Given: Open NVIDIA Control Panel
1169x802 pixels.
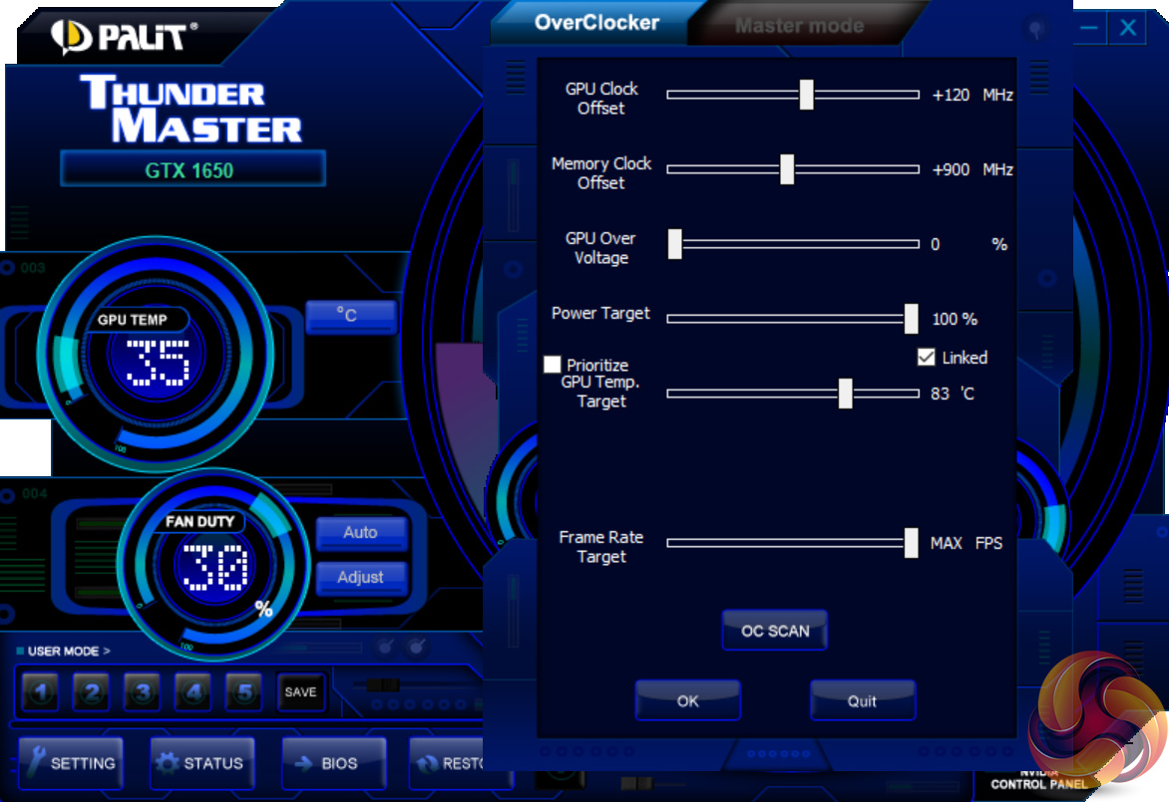Looking at the screenshot, I should tap(1038, 780).
